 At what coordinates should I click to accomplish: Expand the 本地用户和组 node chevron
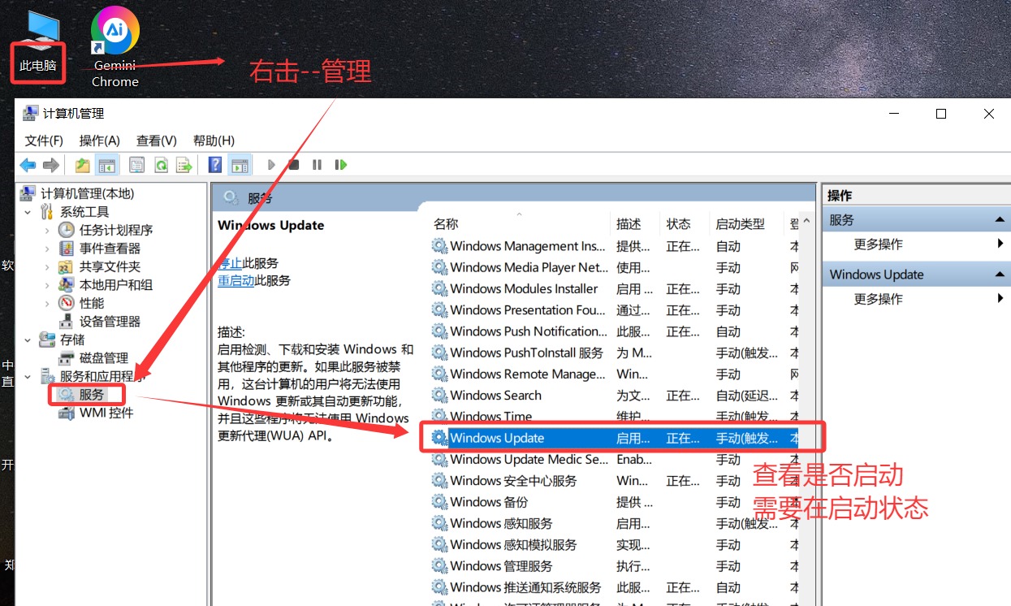tap(47, 285)
